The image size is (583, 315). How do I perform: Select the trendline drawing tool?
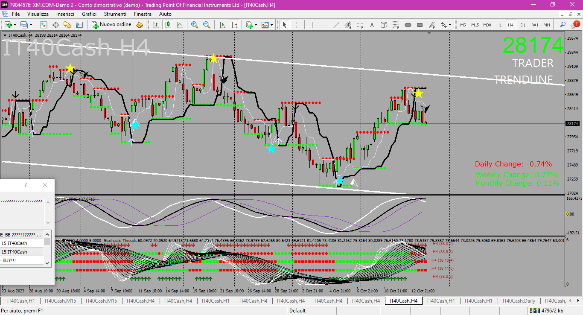click(x=336, y=25)
